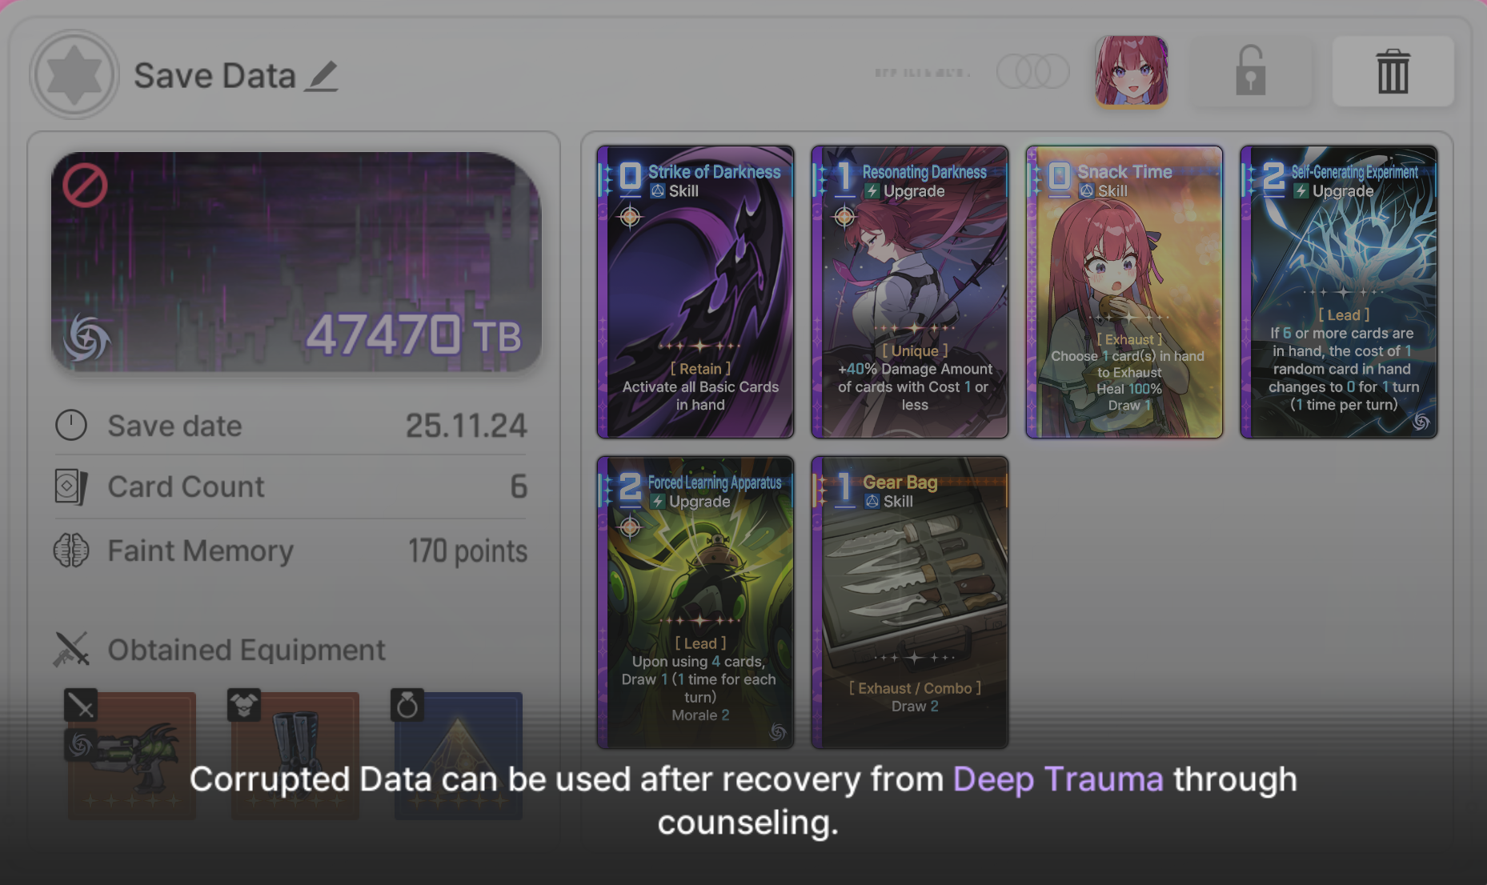This screenshot has height=885, width=1487.
Task: Click the pencil edit icon beside Save Data
Action: pos(321,77)
